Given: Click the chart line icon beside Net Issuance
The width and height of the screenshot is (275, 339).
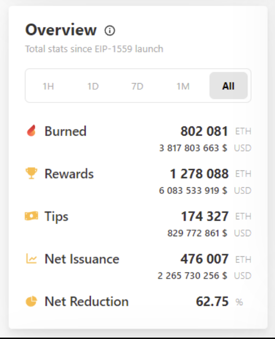Looking at the screenshot, I should (x=31, y=259).
